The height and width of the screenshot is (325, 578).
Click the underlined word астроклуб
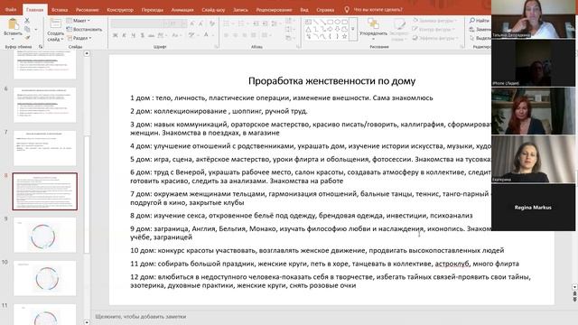[x=452, y=264]
